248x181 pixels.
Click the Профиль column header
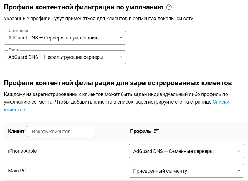pos(140,131)
